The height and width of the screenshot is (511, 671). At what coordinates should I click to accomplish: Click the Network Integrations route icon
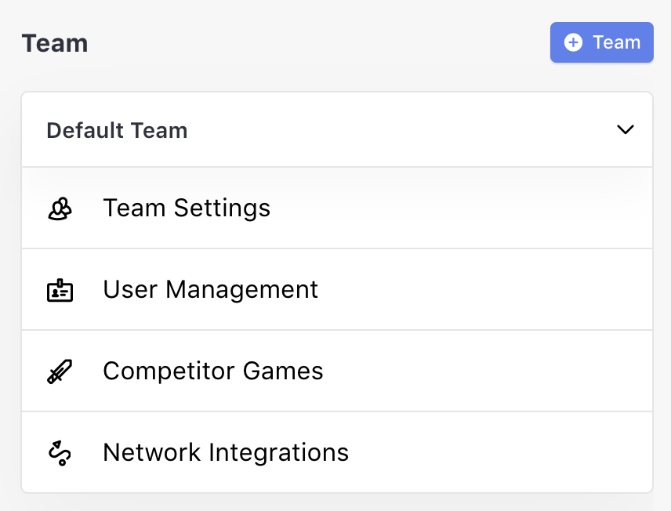tap(60, 453)
